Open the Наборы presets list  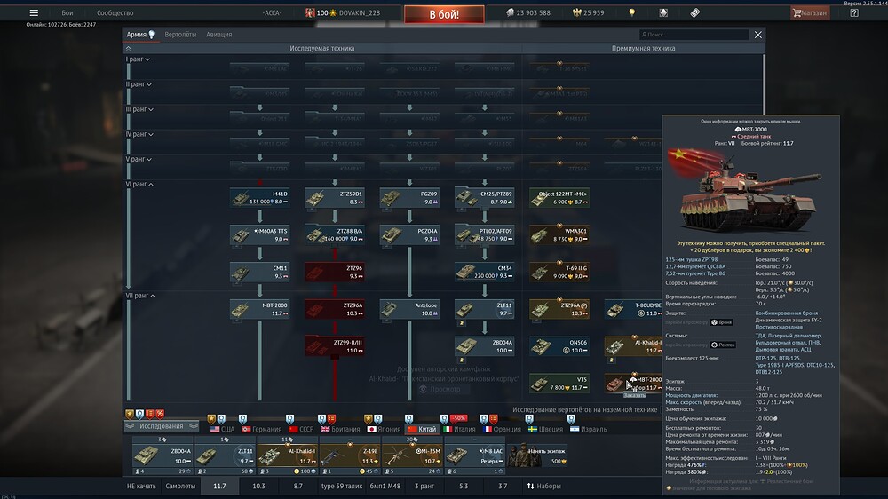tap(544, 486)
